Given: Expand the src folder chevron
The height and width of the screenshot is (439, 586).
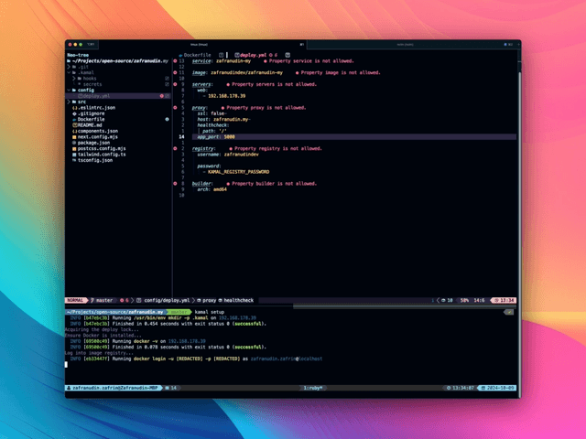Looking at the screenshot, I should pyautogui.click(x=69, y=102).
